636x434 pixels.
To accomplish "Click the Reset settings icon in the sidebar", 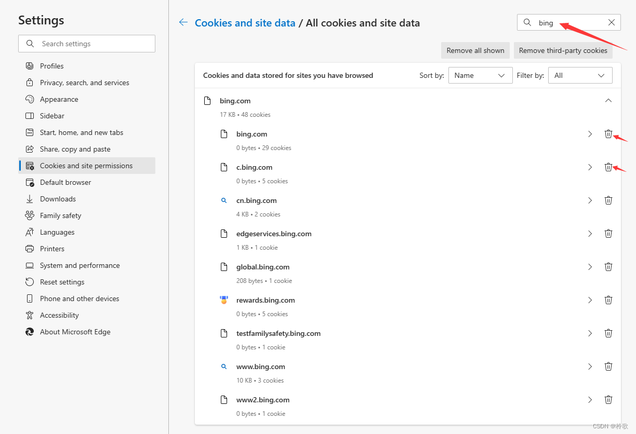I will coord(30,282).
